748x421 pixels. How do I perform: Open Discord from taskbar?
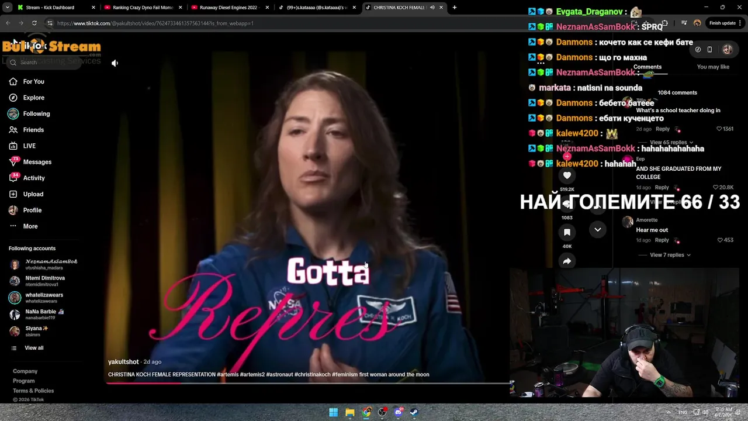pos(399,412)
